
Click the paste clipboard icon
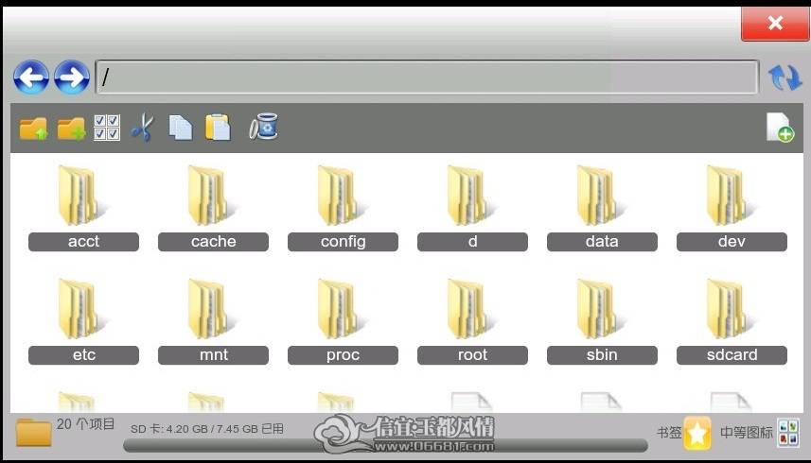218,128
